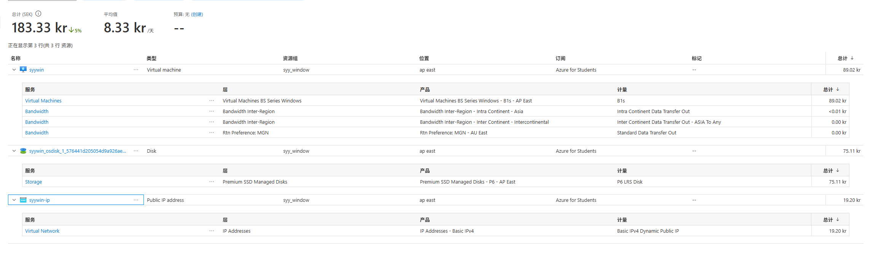Viewport: 870px width, 262px height.
Task: Click the syywin-ip public IP icon
Action: coord(23,200)
